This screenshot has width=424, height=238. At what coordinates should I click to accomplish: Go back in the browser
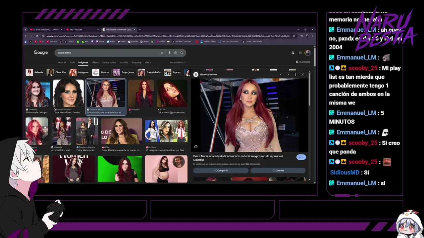(x=26, y=36)
